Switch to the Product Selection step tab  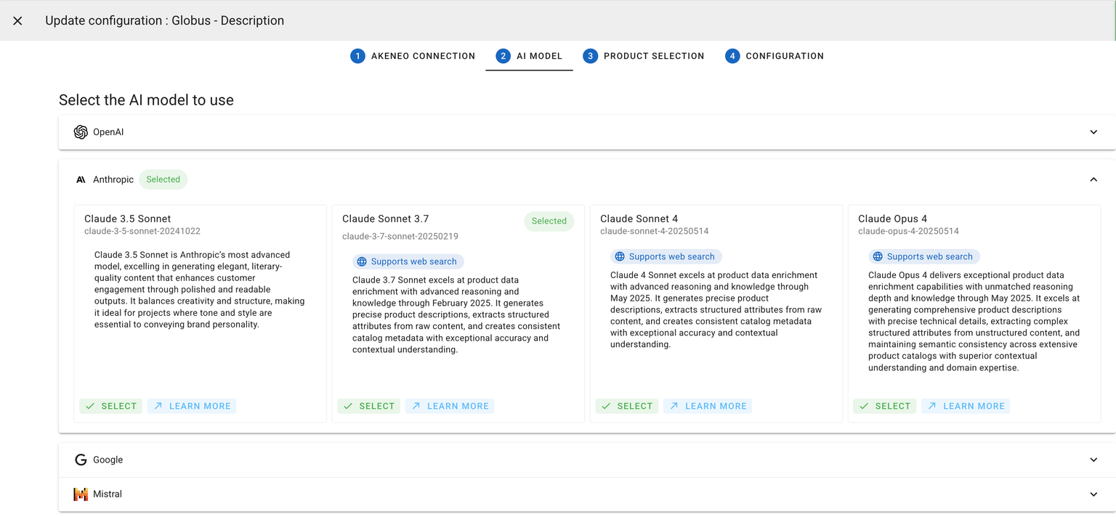coord(644,56)
